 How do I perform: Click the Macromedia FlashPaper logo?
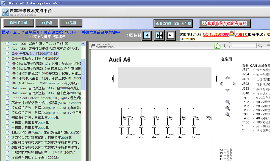[x=102, y=46]
